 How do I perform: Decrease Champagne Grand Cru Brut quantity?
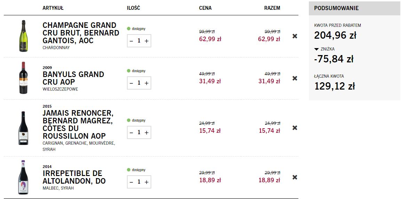coord(131,41)
